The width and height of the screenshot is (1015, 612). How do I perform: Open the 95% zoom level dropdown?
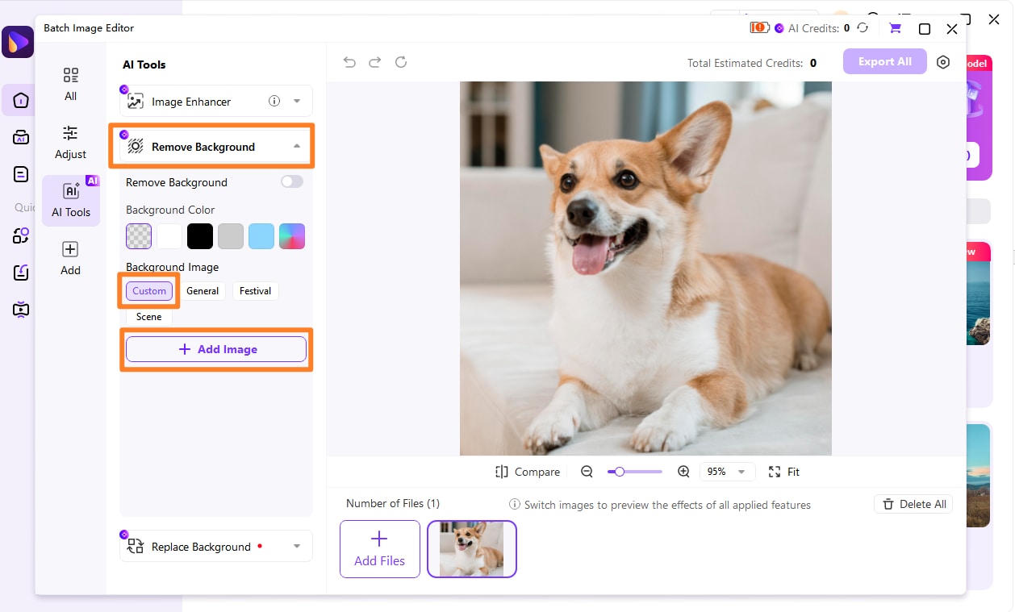click(728, 472)
